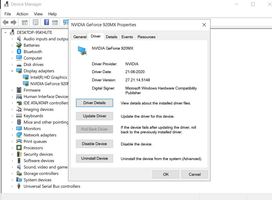The width and height of the screenshot is (272, 200).
Task: Click the Back navigation arrow in toolbar
Action: [5, 22]
